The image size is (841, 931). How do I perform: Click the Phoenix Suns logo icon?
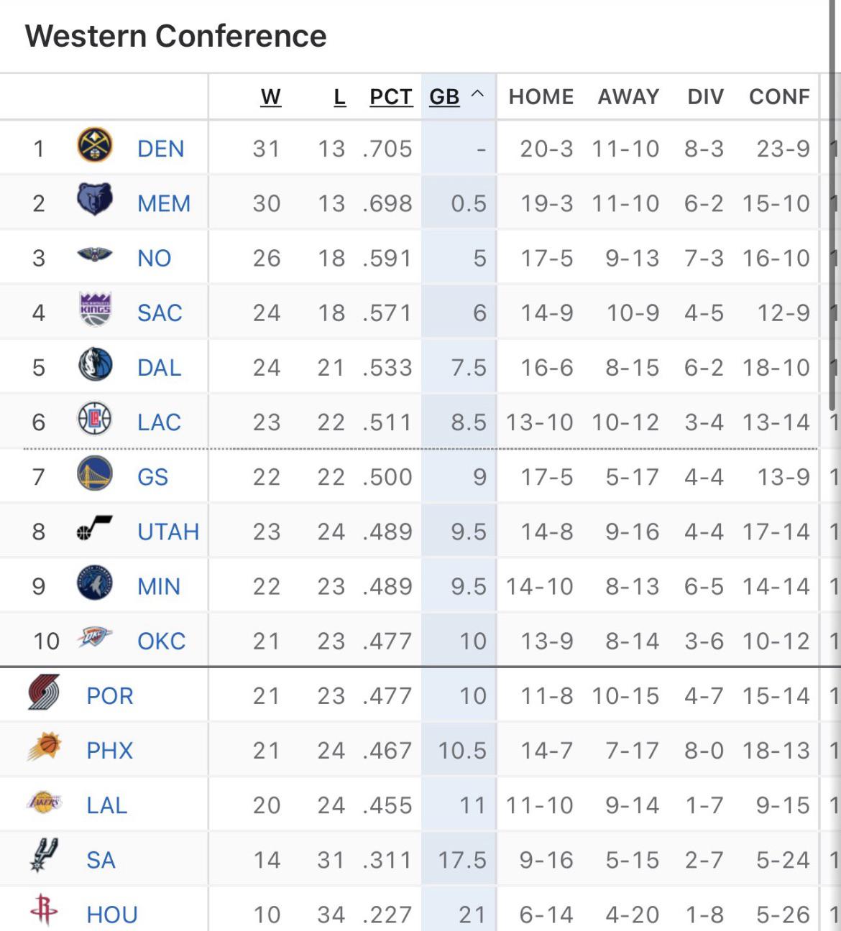pyautogui.click(x=43, y=748)
